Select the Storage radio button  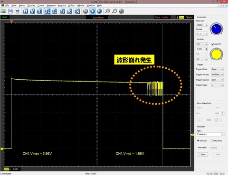click(x=198, y=140)
